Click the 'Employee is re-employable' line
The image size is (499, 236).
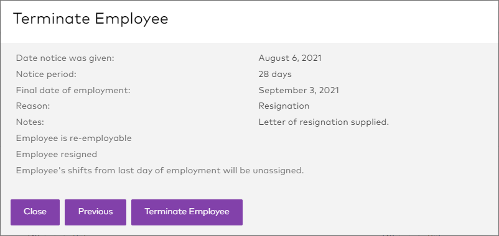(74, 138)
